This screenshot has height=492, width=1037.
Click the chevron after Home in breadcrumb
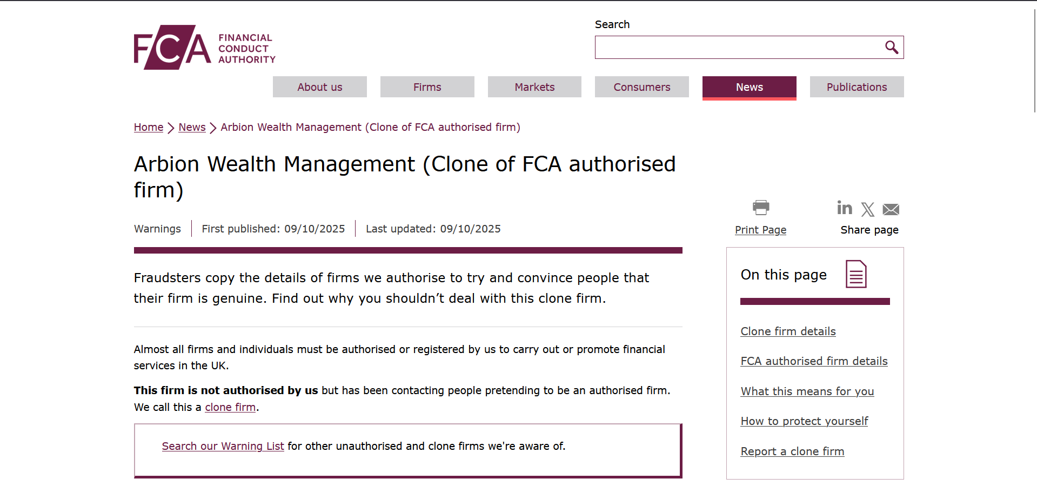pos(171,128)
